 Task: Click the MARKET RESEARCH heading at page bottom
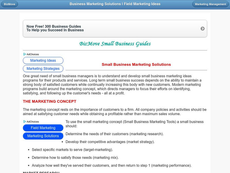click(41, 172)
